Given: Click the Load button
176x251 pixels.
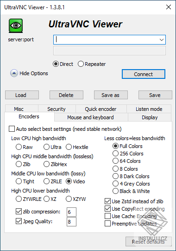Looking at the screenshot, I should 22,95.
